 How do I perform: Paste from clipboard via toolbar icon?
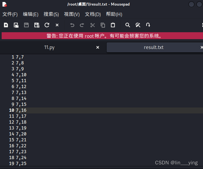coord(113,25)
